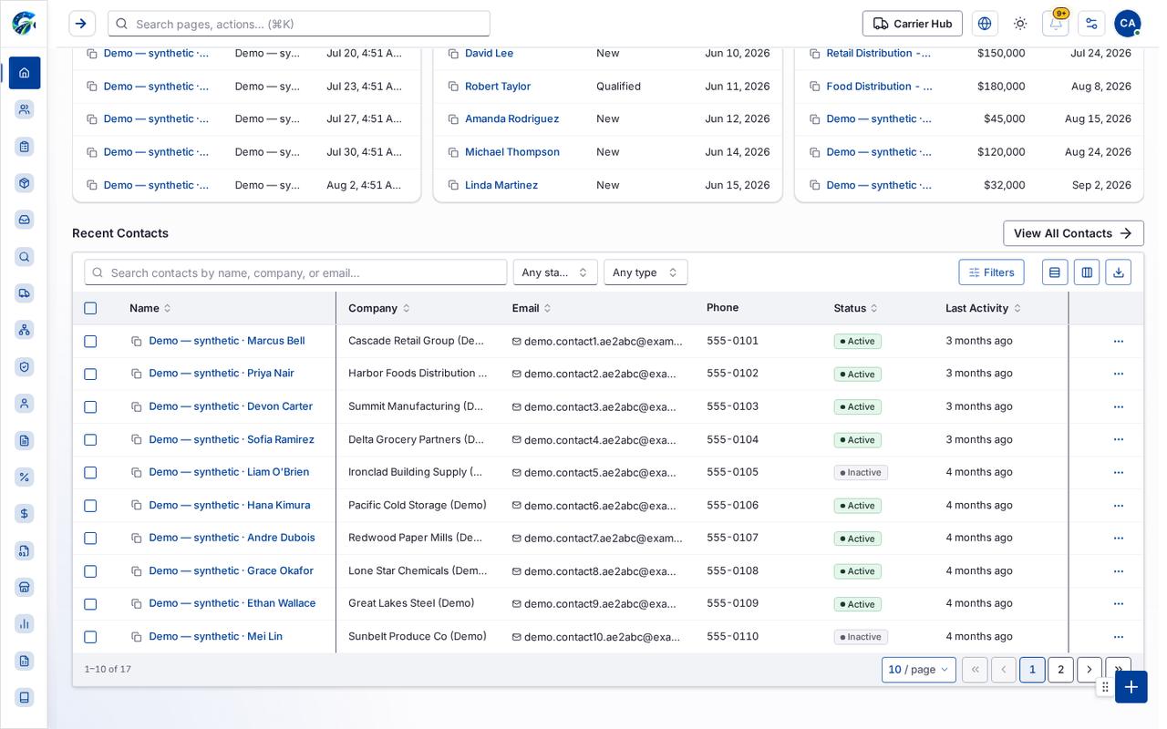Open the percent icon in the sidebar
This screenshot has width=1167, height=729.
25,477
